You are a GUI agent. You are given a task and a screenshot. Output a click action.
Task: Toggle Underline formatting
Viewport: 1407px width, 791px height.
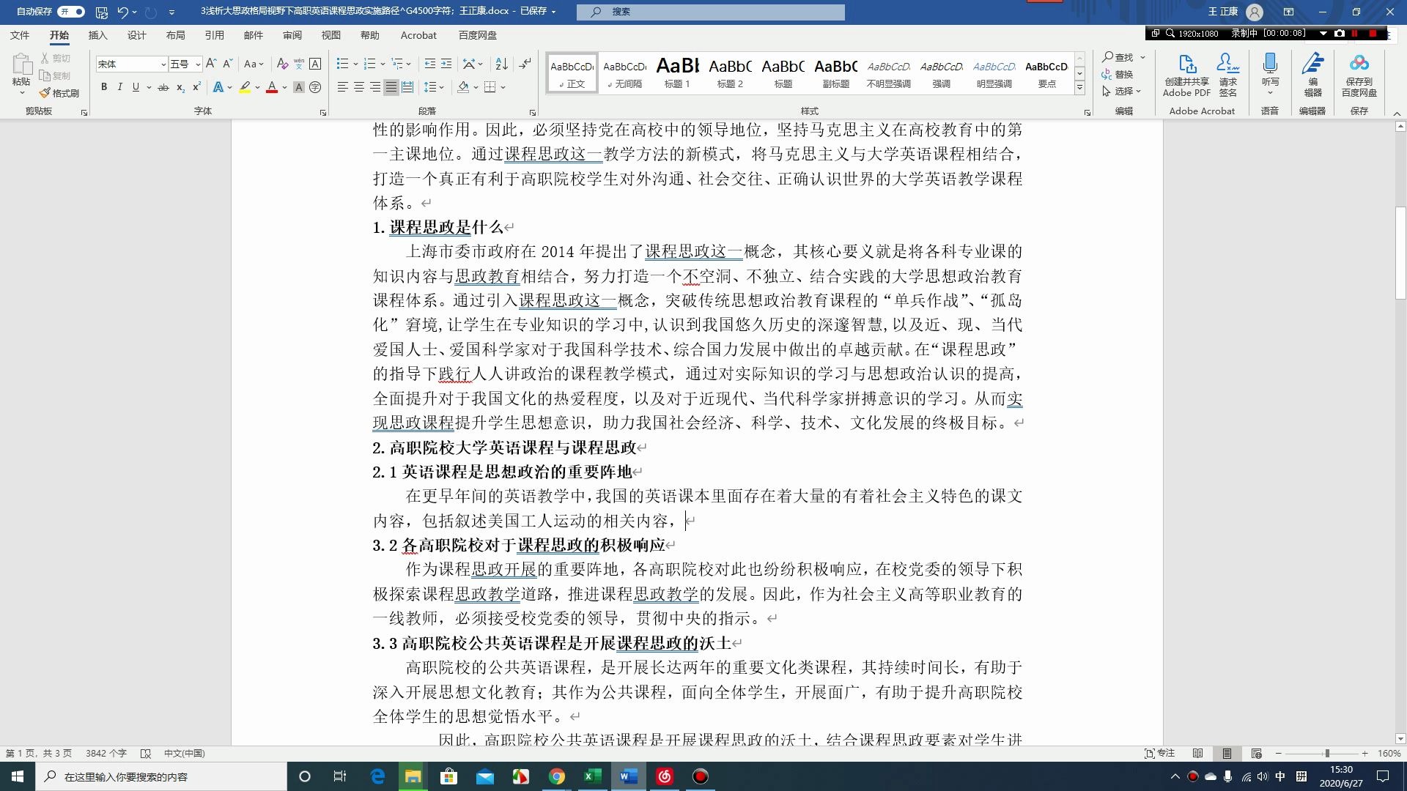click(x=136, y=87)
